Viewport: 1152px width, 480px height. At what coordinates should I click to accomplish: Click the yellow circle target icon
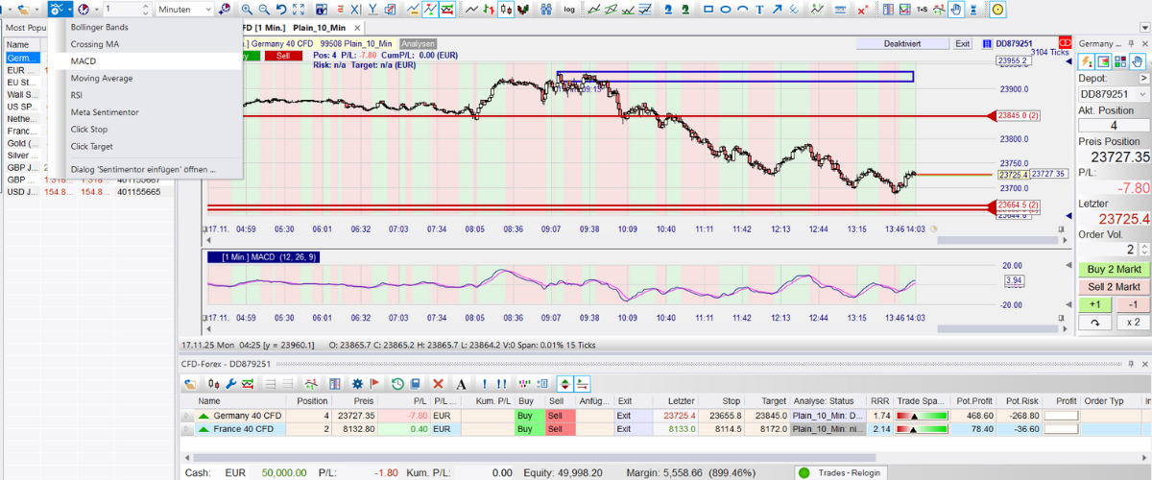(997, 10)
